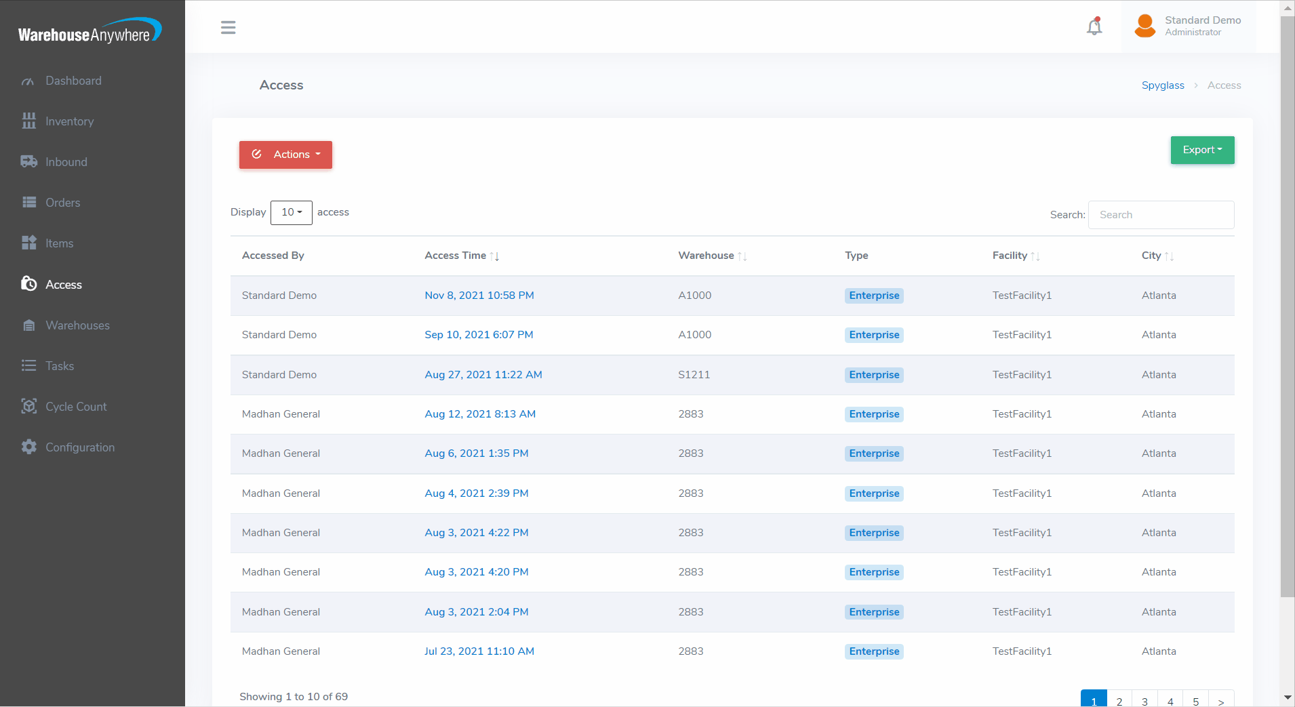The height and width of the screenshot is (707, 1295).
Task: Change display count from 10
Action: coord(291,212)
